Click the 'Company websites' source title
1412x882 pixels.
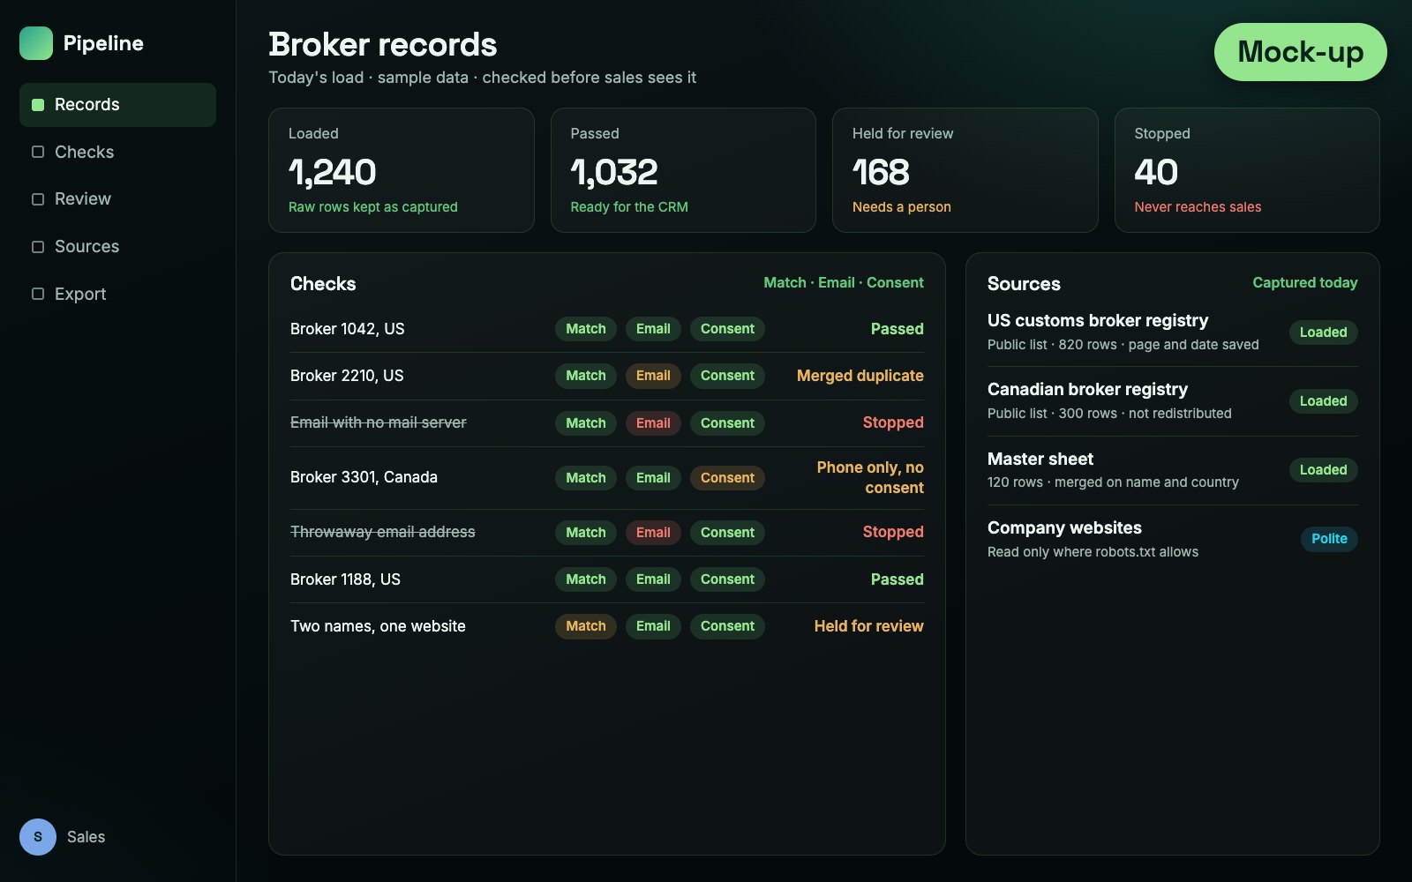[x=1064, y=527]
